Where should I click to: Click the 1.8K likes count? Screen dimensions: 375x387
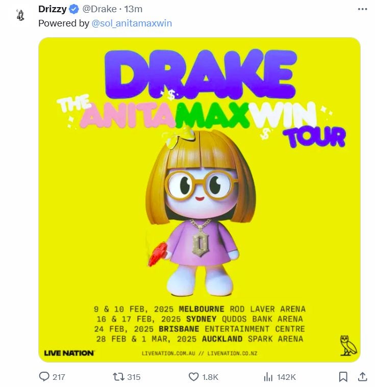coord(210,377)
